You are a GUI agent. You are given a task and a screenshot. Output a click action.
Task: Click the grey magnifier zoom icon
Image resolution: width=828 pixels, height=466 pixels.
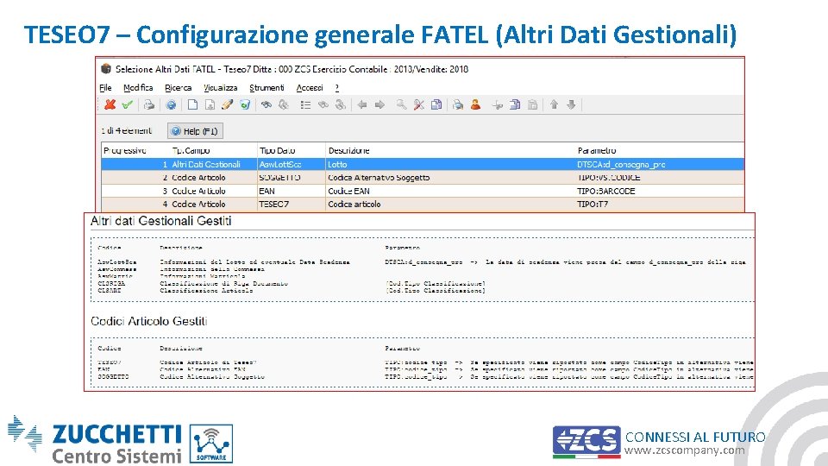(x=401, y=104)
